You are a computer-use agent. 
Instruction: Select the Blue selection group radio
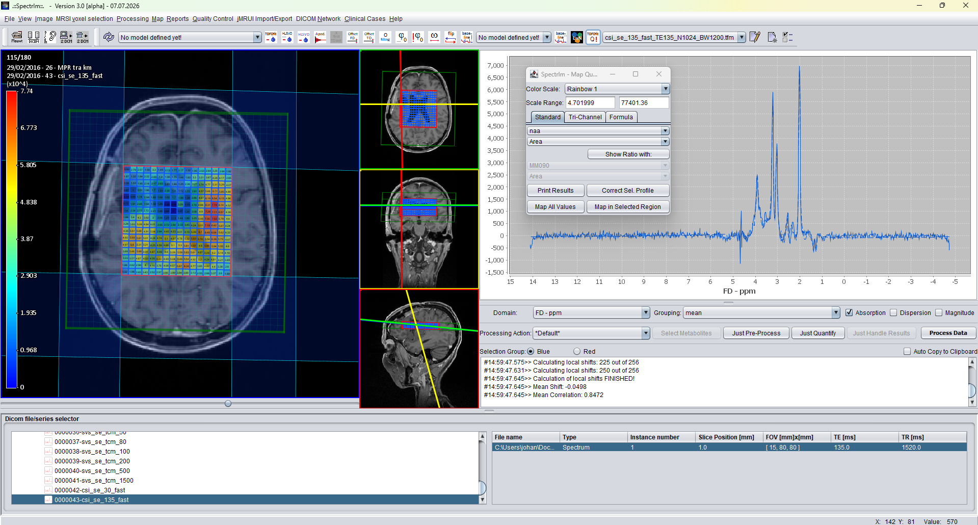click(531, 351)
